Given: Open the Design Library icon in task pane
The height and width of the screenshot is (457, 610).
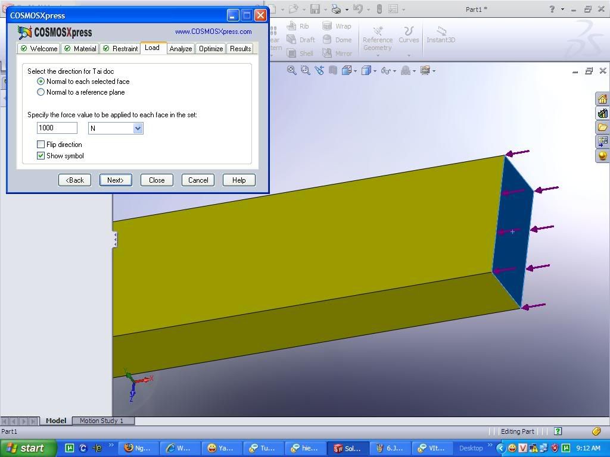Looking at the screenshot, I should coord(602,113).
